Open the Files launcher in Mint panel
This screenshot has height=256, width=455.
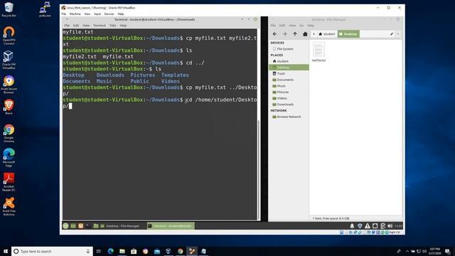click(96, 226)
